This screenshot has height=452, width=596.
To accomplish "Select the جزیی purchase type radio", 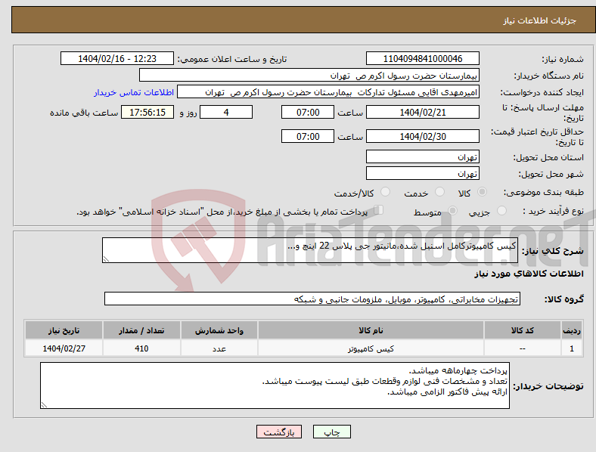I will 501,210.
